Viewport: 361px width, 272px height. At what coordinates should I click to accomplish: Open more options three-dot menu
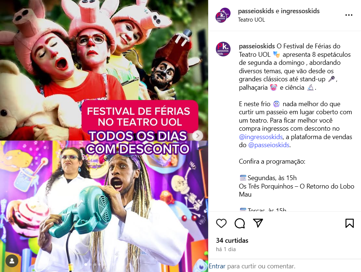349,15
